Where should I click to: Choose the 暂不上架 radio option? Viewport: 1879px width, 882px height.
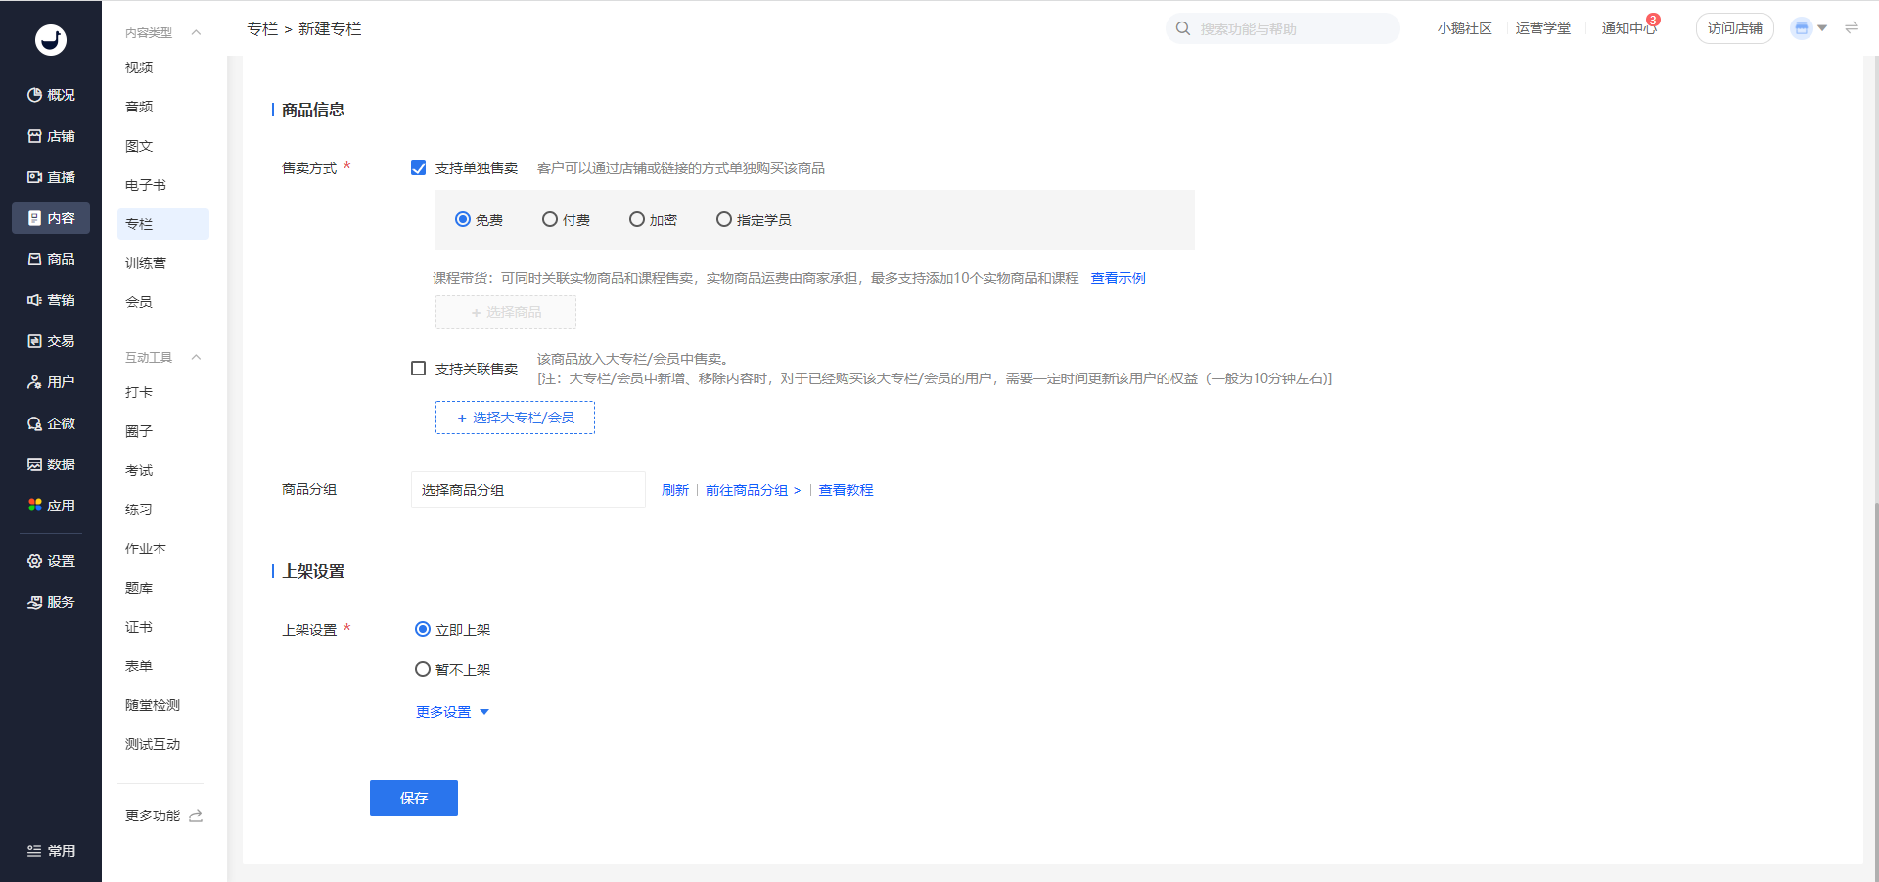pyautogui.click(x=423, y=670)
